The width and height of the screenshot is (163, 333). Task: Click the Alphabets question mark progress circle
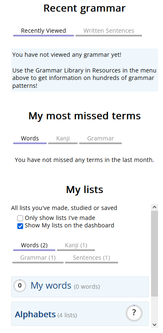(134, 313)
